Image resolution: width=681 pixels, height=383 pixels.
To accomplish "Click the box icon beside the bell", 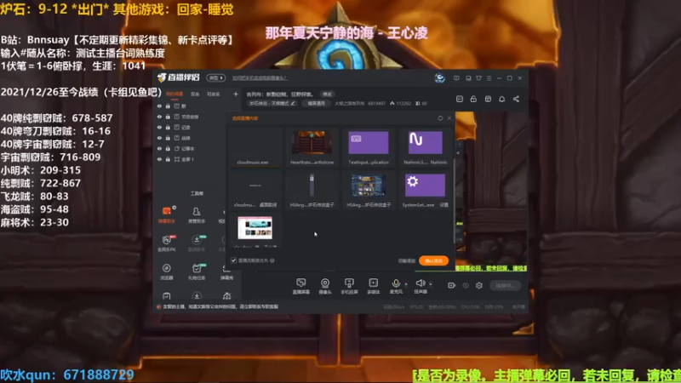I will click(488, 99).
